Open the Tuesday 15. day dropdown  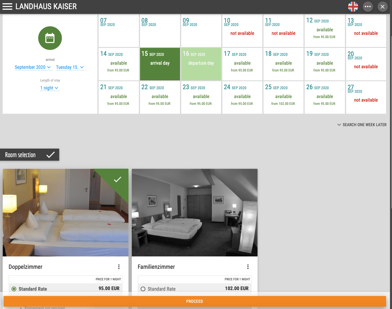(x=70, y=67)
